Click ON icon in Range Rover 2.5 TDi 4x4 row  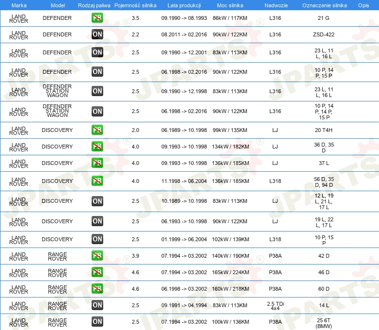(x=97, y=305)
